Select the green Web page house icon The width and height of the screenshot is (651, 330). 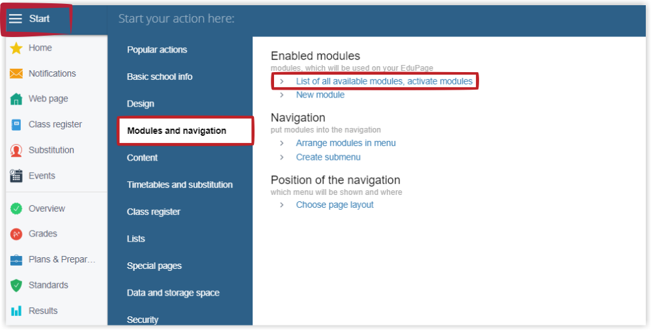(16, 99)
